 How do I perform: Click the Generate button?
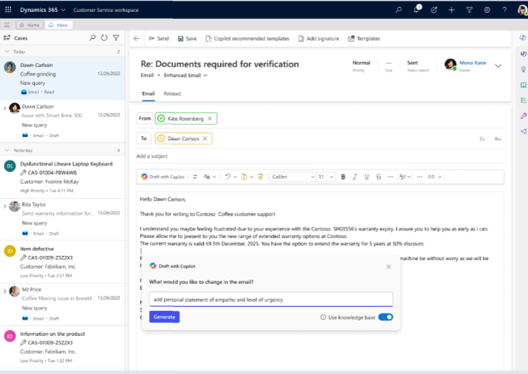coord(164,317)
